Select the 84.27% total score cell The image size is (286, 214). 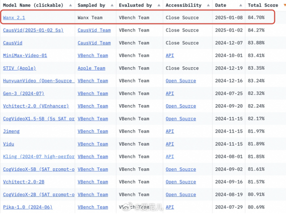click(x=256, y=30)
